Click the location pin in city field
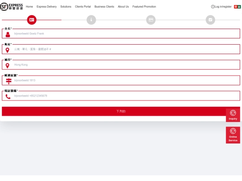242x181 pixels. (x=8, y=66)
